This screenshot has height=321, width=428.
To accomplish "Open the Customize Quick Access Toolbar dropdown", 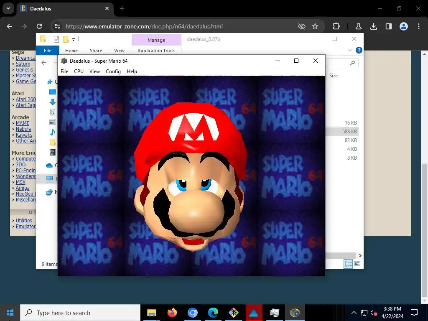I will tap(73, 40).
